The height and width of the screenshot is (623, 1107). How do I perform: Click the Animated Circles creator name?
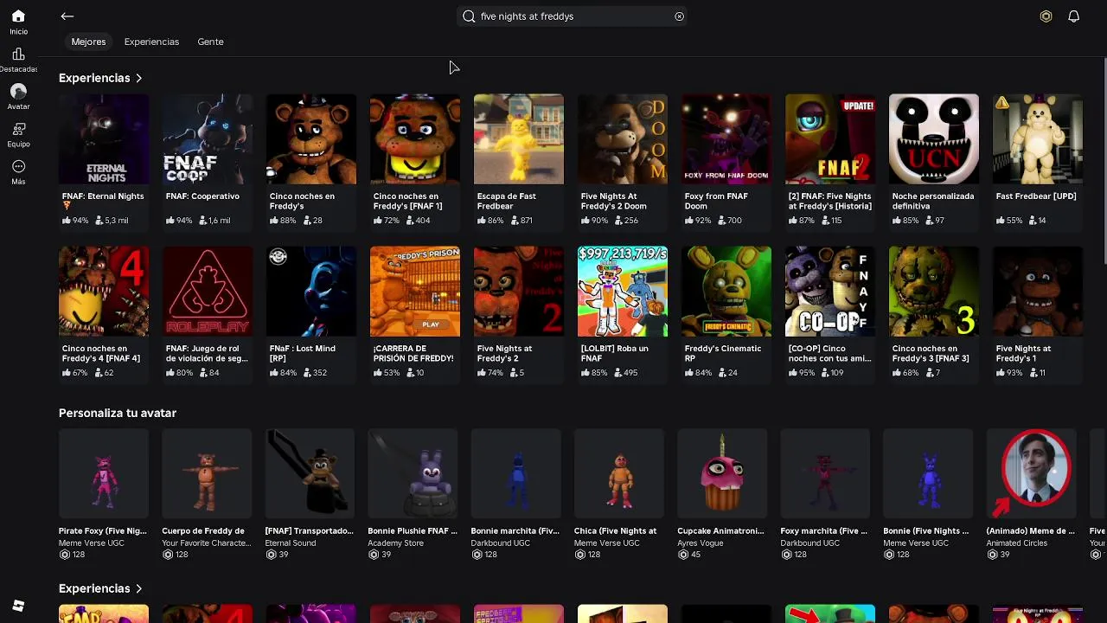tap(1017, 543)
